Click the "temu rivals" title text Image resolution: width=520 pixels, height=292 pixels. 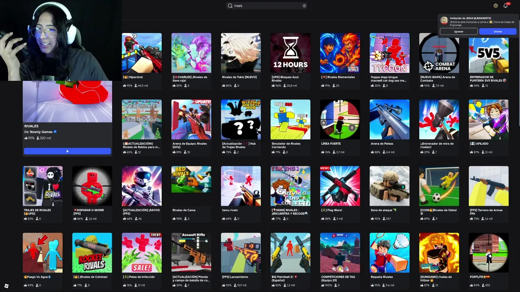[230, 210]
